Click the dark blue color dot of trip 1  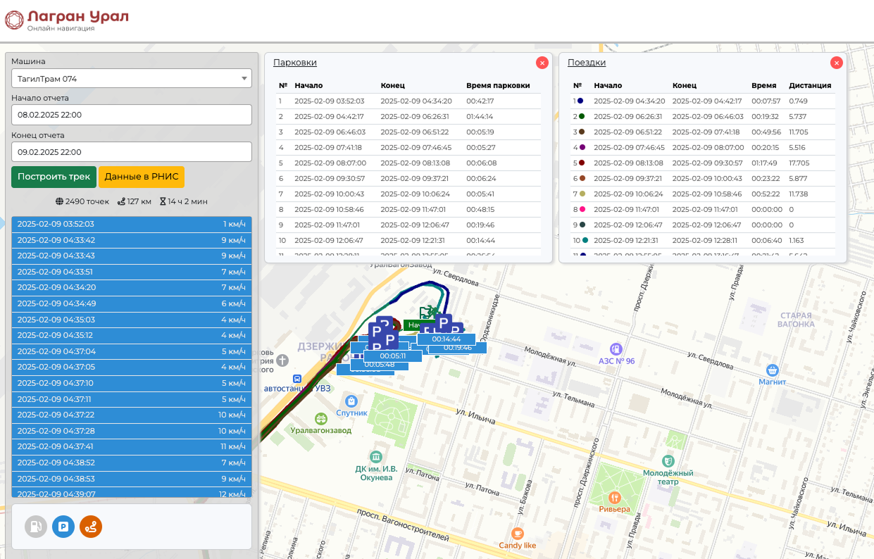pyautogui.click(x=580, y=101)
